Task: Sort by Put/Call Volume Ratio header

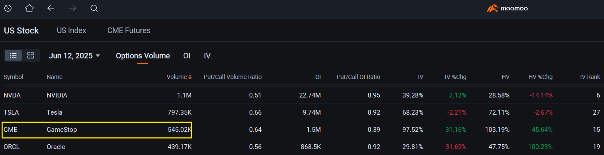Action: coord(233,77)
